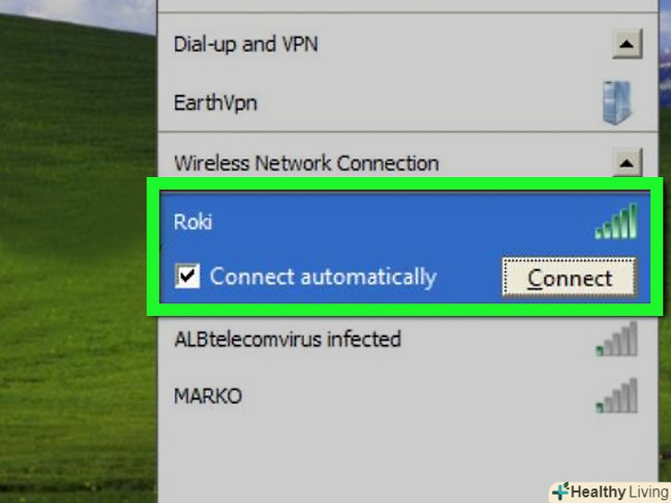This screenshot has height=503, width=671.
Task: Click the ALBtelecomvirus infected signal bars icon
Action: pyautogui.click(x=617, y=339)
